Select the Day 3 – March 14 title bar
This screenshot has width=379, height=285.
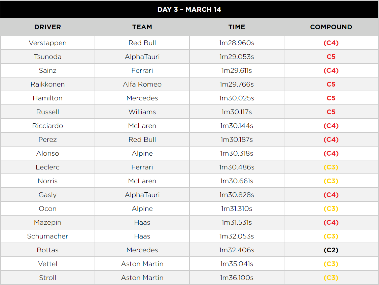pyautogui.click(x=189, y=9)
